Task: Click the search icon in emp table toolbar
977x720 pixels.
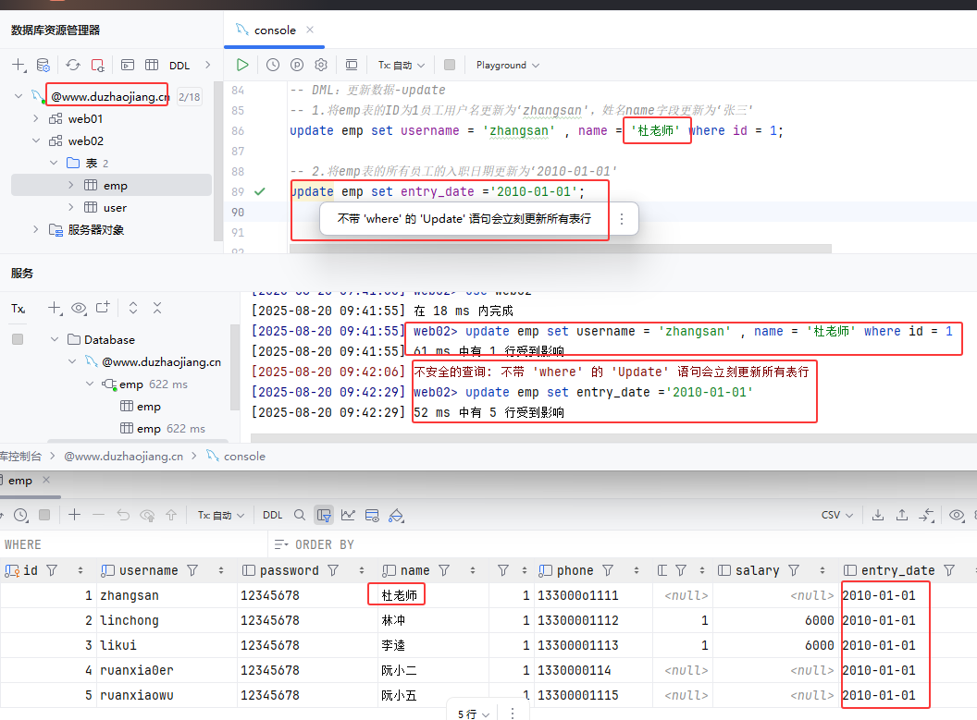Action: [299, 515]
